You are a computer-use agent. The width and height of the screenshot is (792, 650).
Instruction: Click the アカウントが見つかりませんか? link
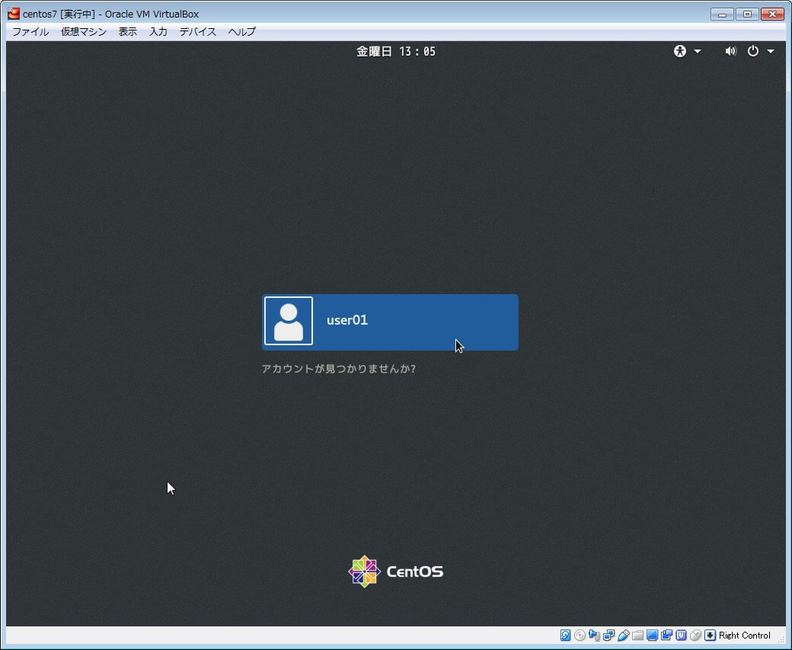click(x=338, y=369)
